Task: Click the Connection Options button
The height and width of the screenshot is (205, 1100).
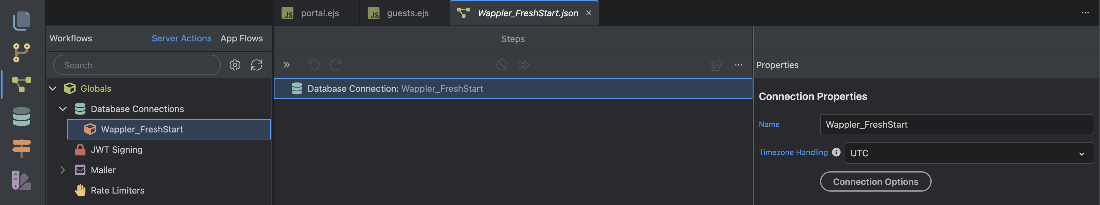Action: point(876,181)
